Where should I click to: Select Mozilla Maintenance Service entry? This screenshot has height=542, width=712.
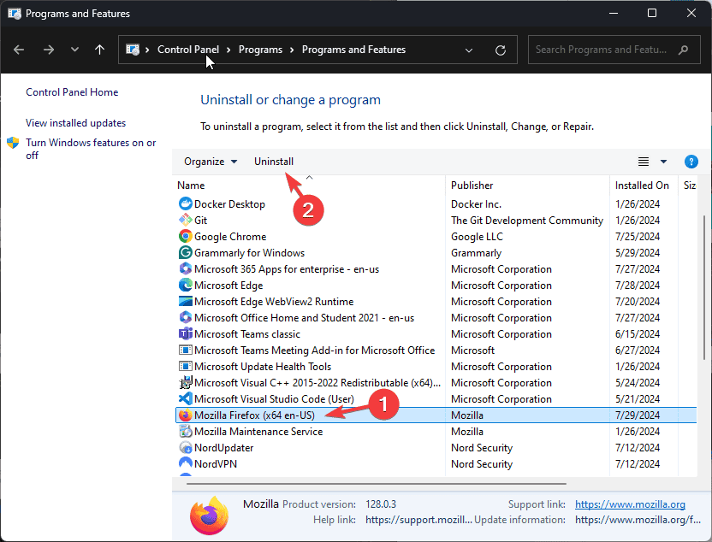[258, 432]
